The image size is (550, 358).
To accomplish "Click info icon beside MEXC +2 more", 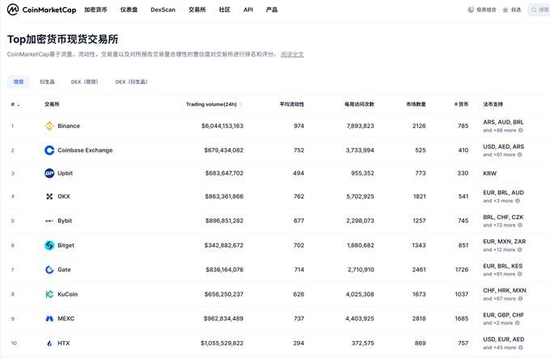I will pos(518,323).
